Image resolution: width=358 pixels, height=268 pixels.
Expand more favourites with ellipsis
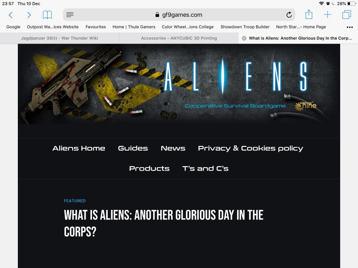click(x=350, y=27)
